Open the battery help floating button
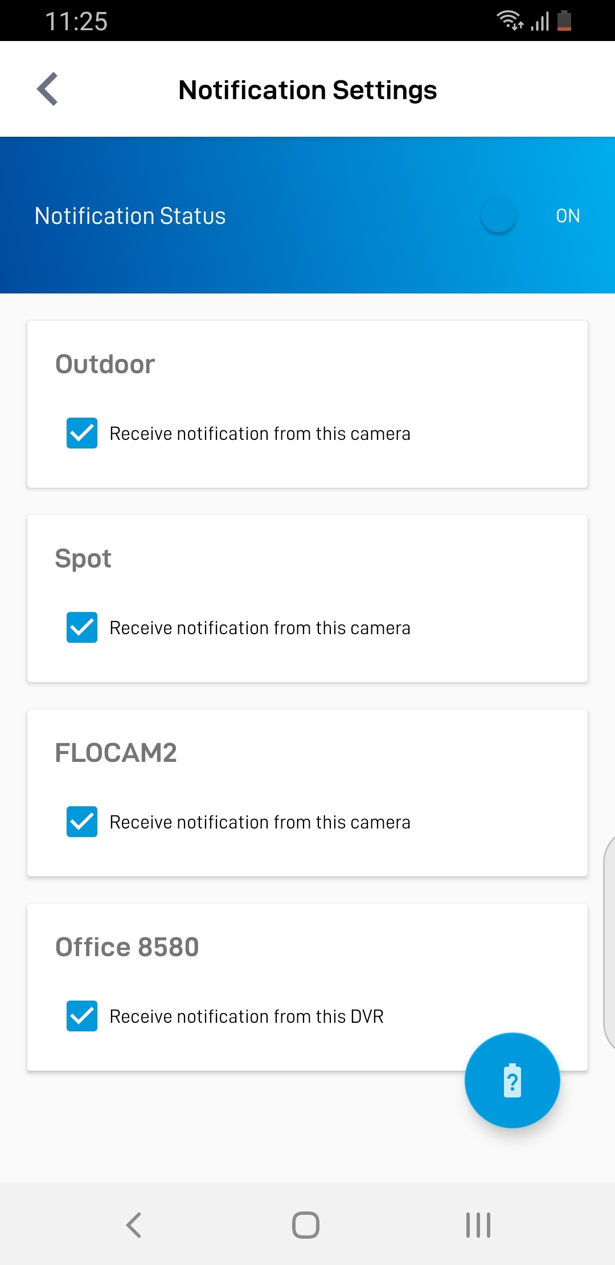 512,1080
